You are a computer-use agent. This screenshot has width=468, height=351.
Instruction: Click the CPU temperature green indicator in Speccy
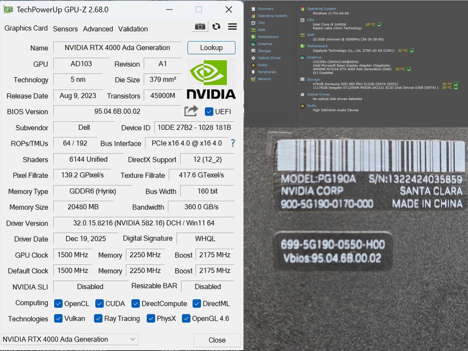(x=379, y=24)
